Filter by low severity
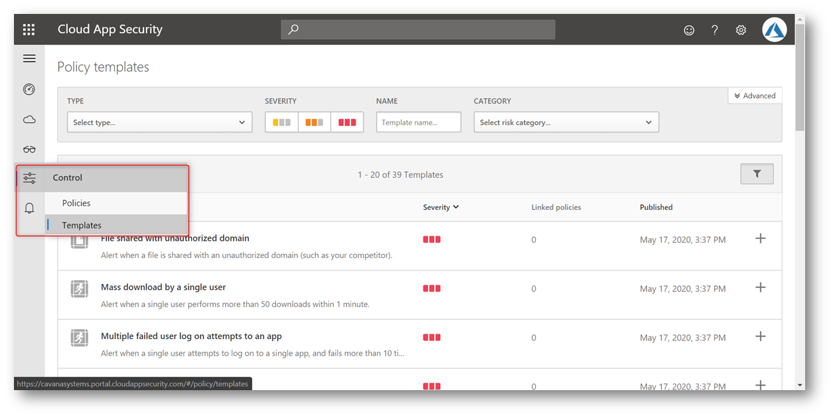The width and height of the screenshot is (833, 418). click(281, 122)
